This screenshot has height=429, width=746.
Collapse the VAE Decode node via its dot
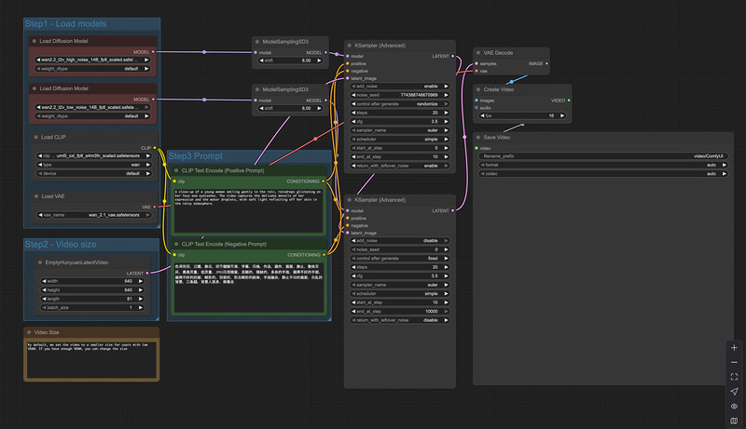click(478, 53)
